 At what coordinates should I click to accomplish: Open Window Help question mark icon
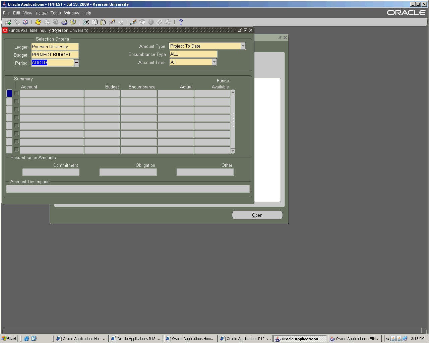[x=181, y=22]
